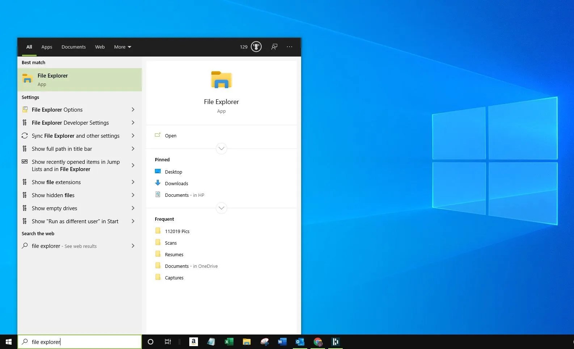The image size is (574, 349).
Task: Expand File Explorer Developer Settings arrow
Action: pos(133,122)
